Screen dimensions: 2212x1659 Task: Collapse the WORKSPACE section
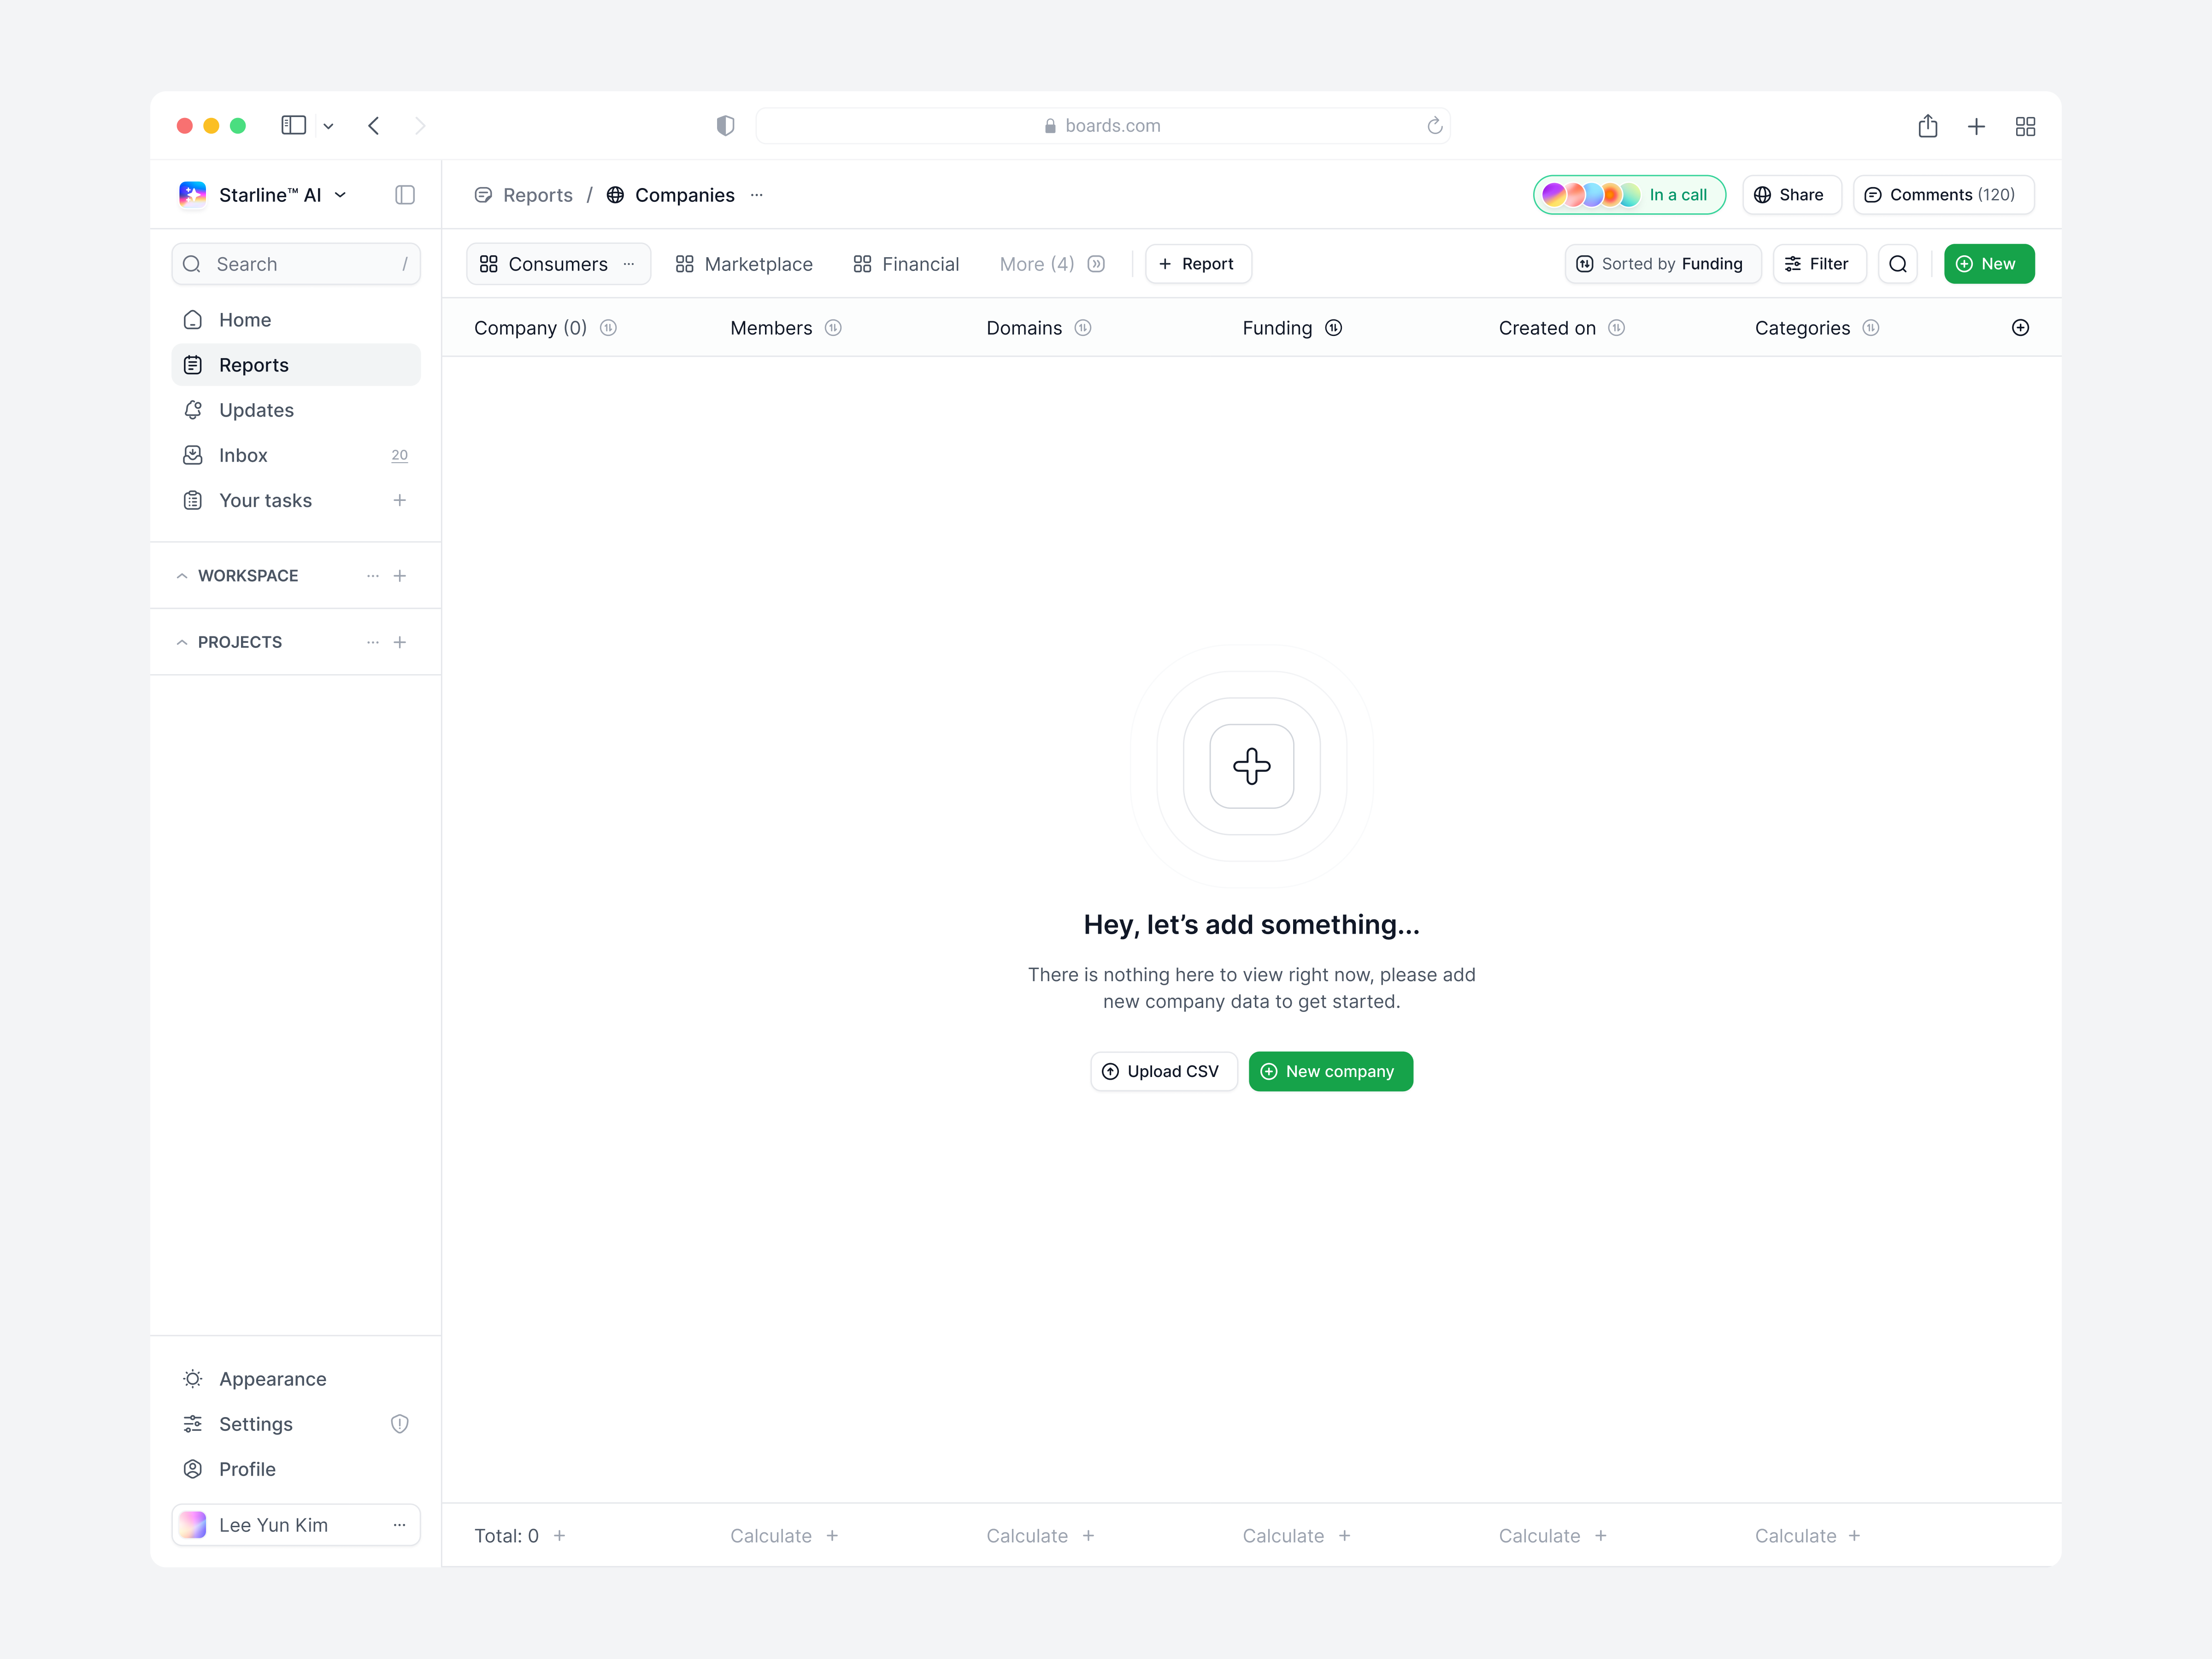coord(182,575)
